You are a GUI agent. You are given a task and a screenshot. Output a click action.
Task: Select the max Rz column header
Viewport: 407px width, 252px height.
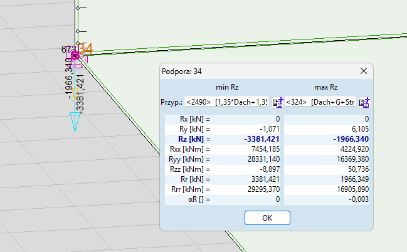[x=326, y=87]
